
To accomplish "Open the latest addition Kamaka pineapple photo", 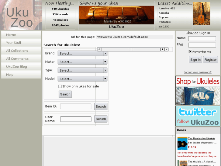I will [x=202, y=14].
